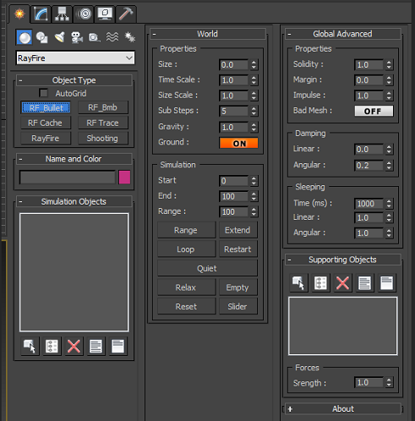Select the Helpers category icon
Image resolution: width=415 pixels, height=421 pixels.
pyautogui.click(x=94, y=37)
